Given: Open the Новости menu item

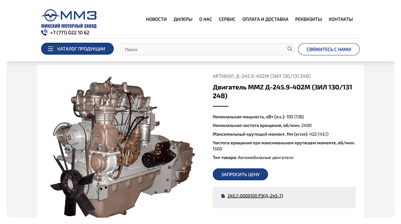Looking at the screenshot, I should pos(156,19).
